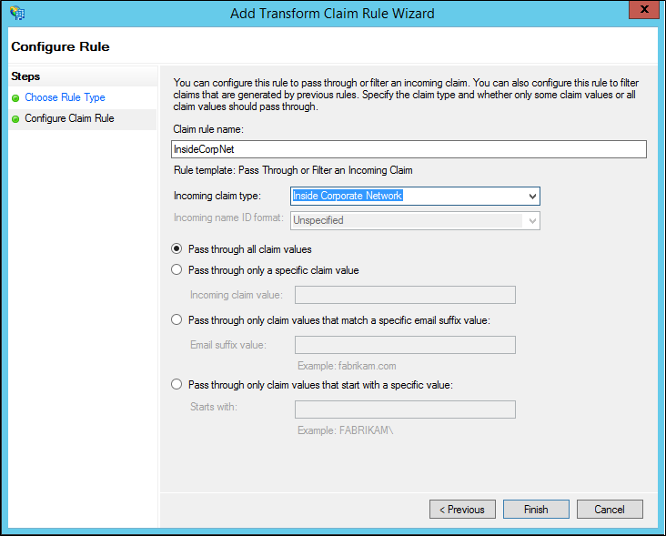Click the Claim rule name field with InsideCorpNet

(409, 149)
